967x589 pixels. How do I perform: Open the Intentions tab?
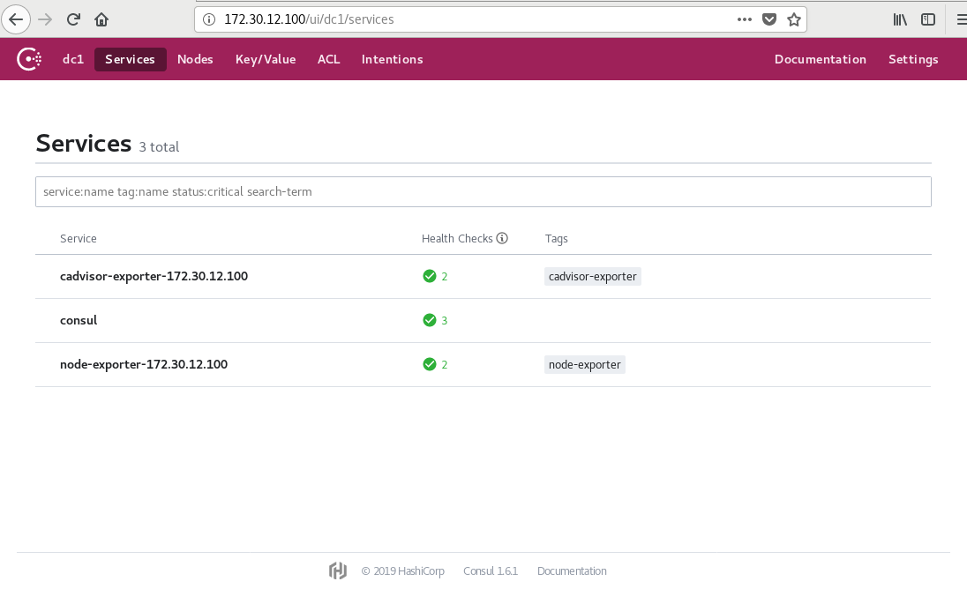393,59
